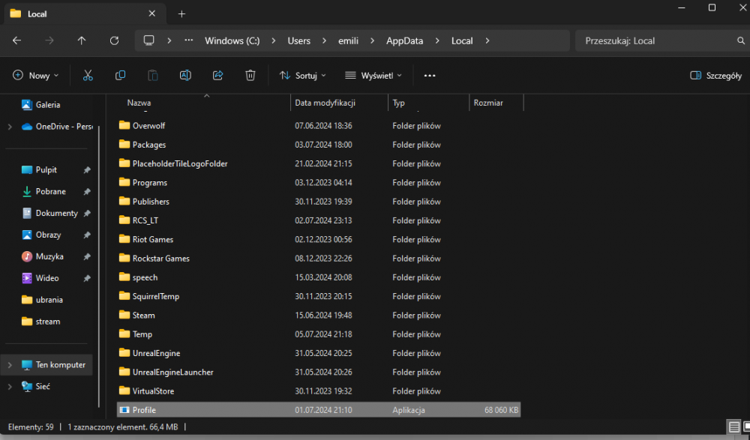This screenshot has width=750, height=440.
Task: Click the Copy icon in toolbar
Action: pos(120,76)
